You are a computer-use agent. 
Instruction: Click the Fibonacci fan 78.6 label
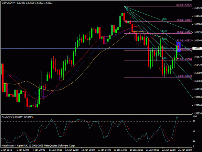(164, 19)
